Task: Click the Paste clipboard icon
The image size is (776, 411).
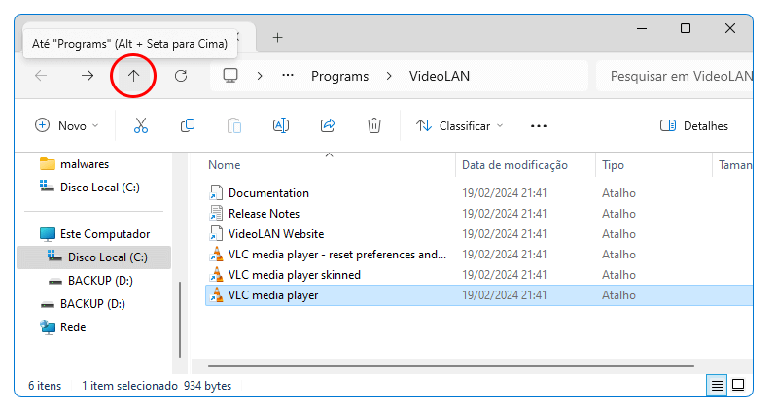Action: (x=234, y=125)
